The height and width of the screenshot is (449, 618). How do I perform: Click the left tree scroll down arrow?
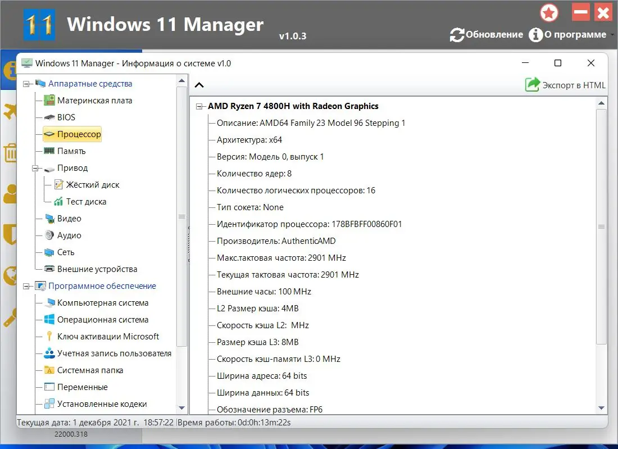[x=181, y=407]
